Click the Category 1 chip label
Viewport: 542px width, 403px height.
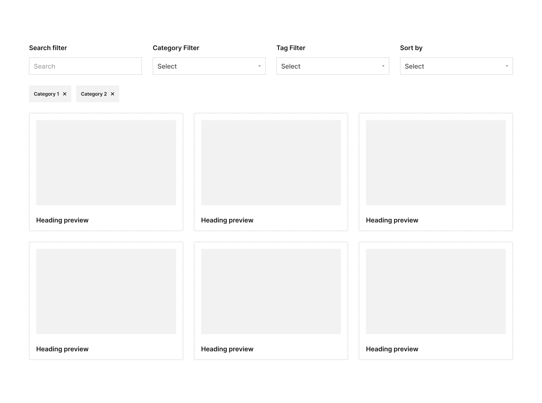tap(46, 94)
